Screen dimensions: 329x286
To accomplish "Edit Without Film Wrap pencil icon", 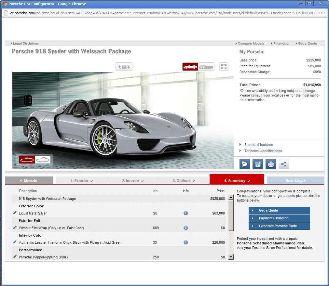I will click(15, 227).
